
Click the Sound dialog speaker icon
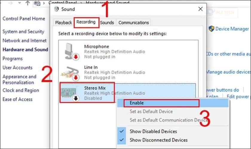pyautogui.click(x=56, y=9)
